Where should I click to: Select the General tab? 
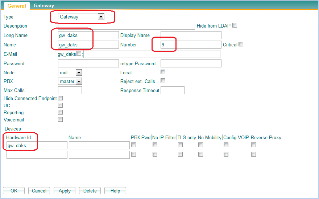[17, 6]
